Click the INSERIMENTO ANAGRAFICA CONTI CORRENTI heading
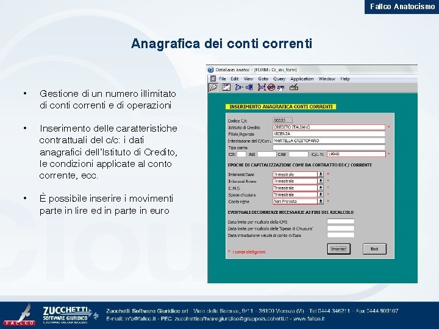This screenshot has width=439, height=329. pyautogui.click(x=281, y=107)
